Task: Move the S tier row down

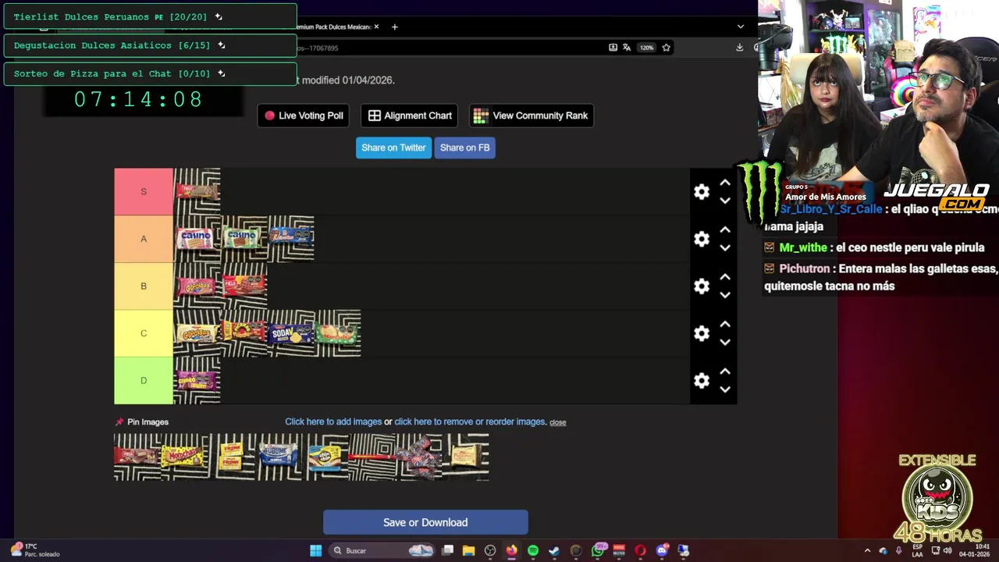Action: pyautogui.click(x=725, y=201)
